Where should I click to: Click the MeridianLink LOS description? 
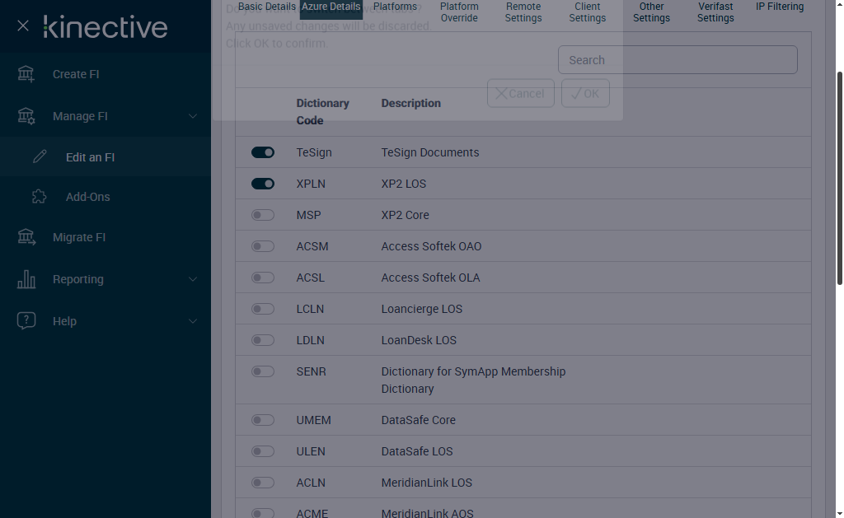point(427,483)
